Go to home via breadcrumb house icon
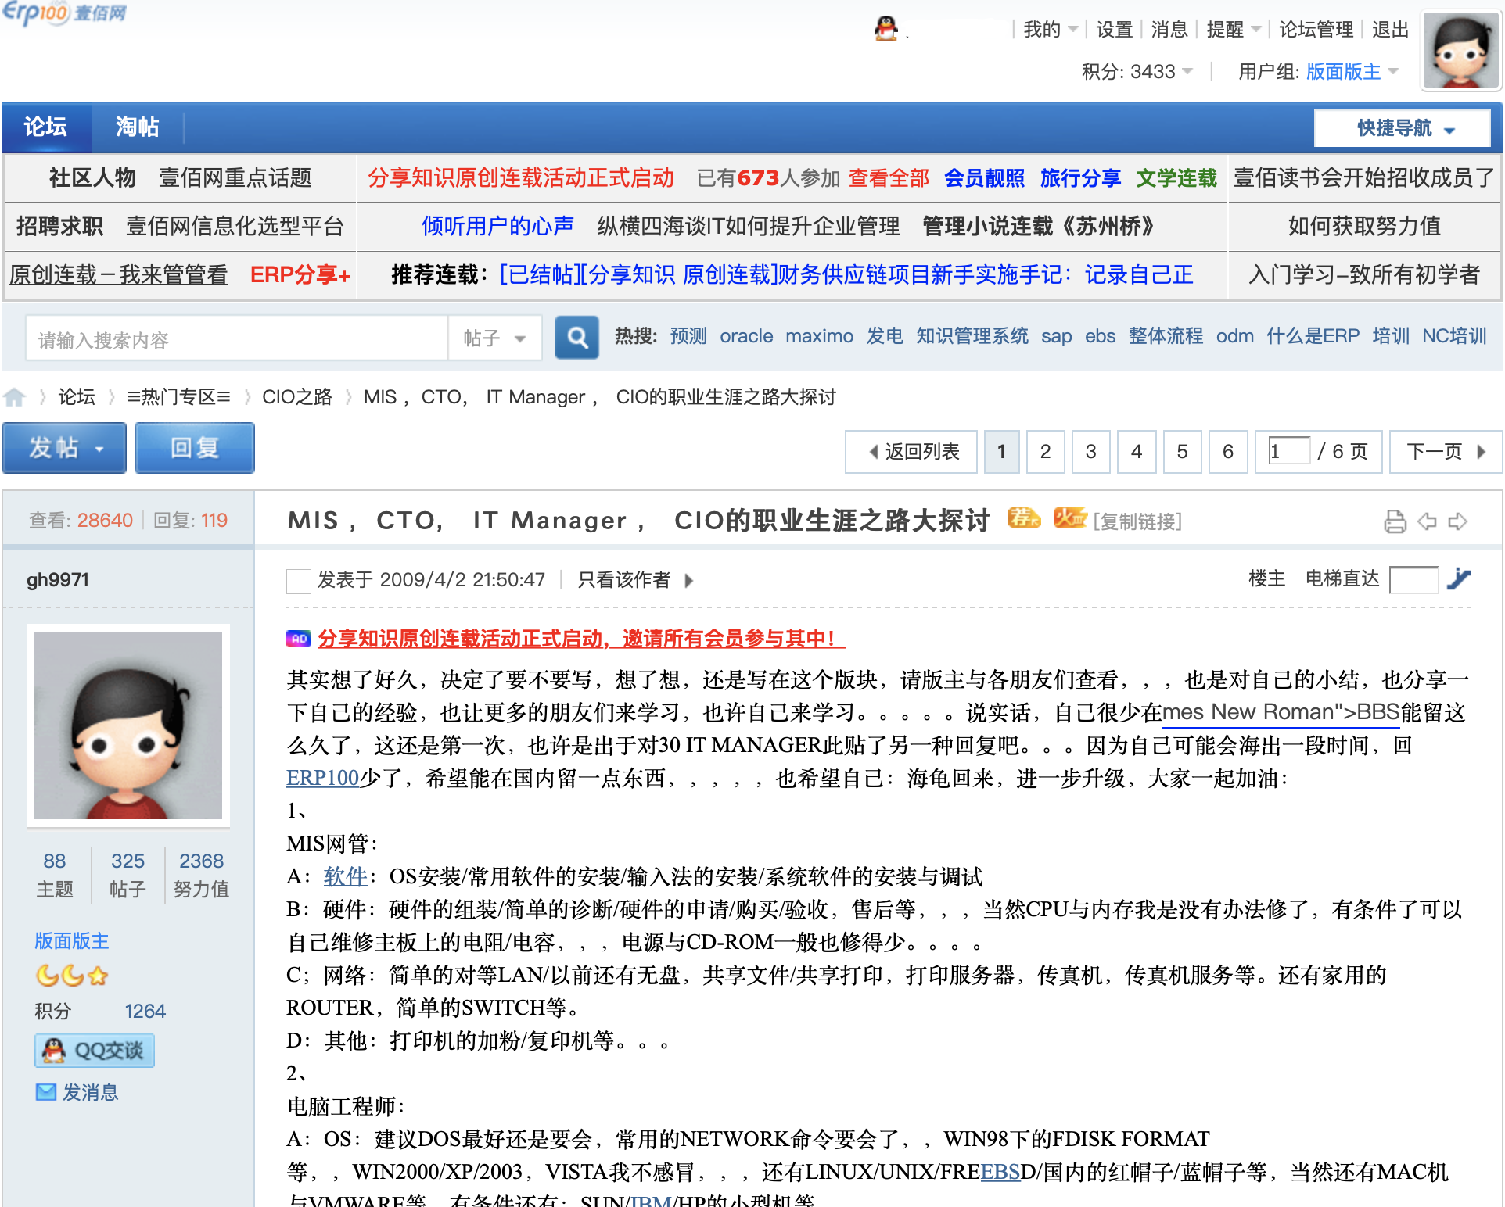This screenshot has width=1505, height=1207. tap(14, 397)
